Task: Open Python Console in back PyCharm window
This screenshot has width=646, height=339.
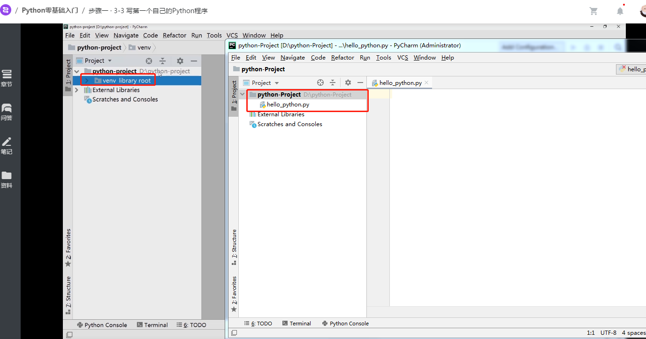Action: tap(102, 325)
